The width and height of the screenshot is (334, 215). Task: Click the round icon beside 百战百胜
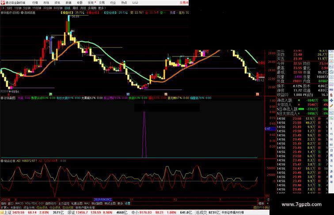22,13
